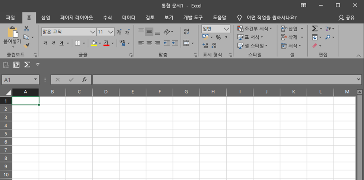Viewport: 364px width, 180px height.
Task: Align text right
Action: tap(157, 43)
